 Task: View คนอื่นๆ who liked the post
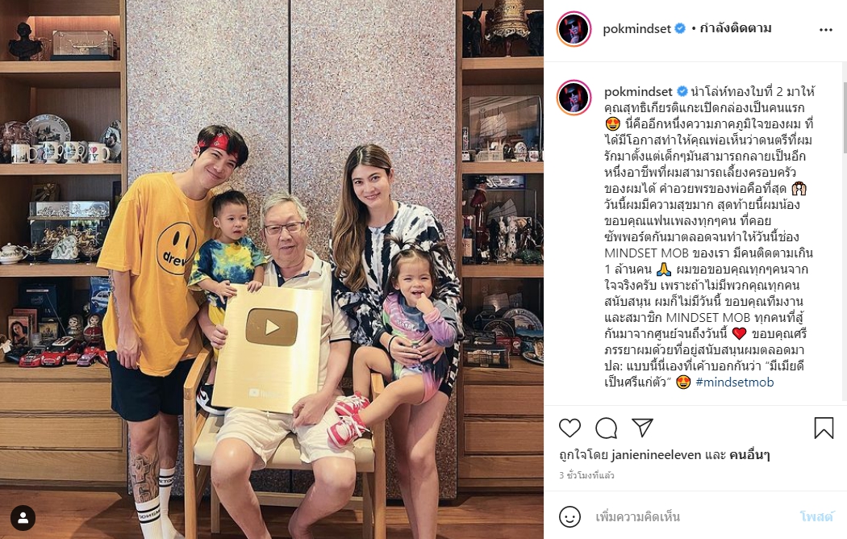pyautogui.click(x=749, y=455)
